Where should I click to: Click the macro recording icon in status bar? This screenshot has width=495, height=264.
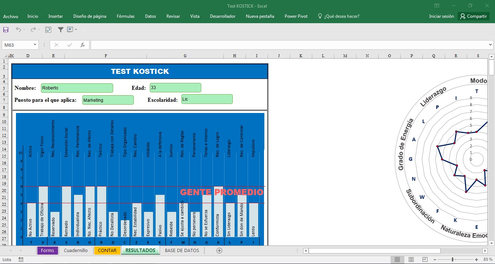[21, 260]
